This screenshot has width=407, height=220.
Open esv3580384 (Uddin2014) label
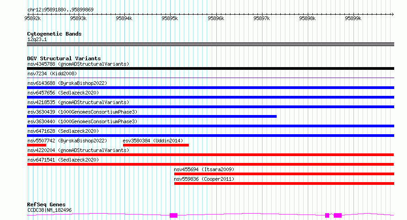tap(153, 141)
